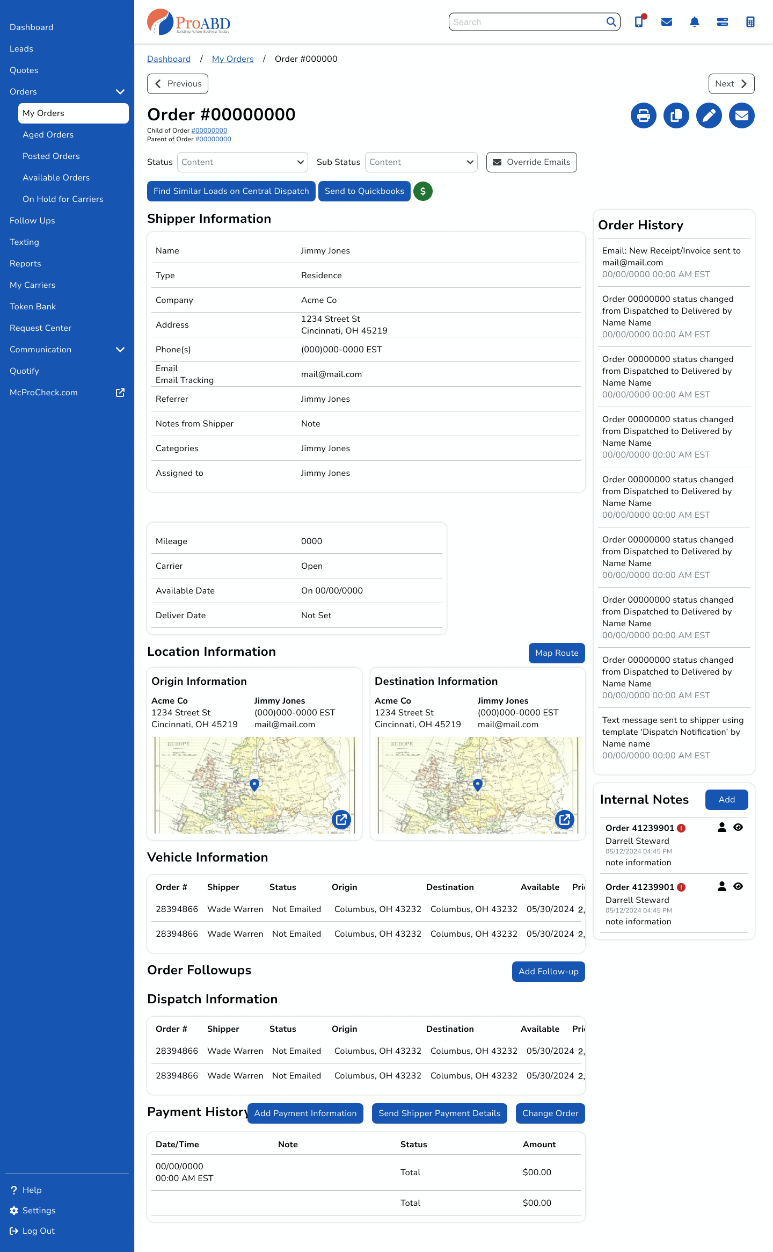Collapse the Orders menu chevron
The image size is (773, 1252).
pyautogui.click(x=120, y=92)
